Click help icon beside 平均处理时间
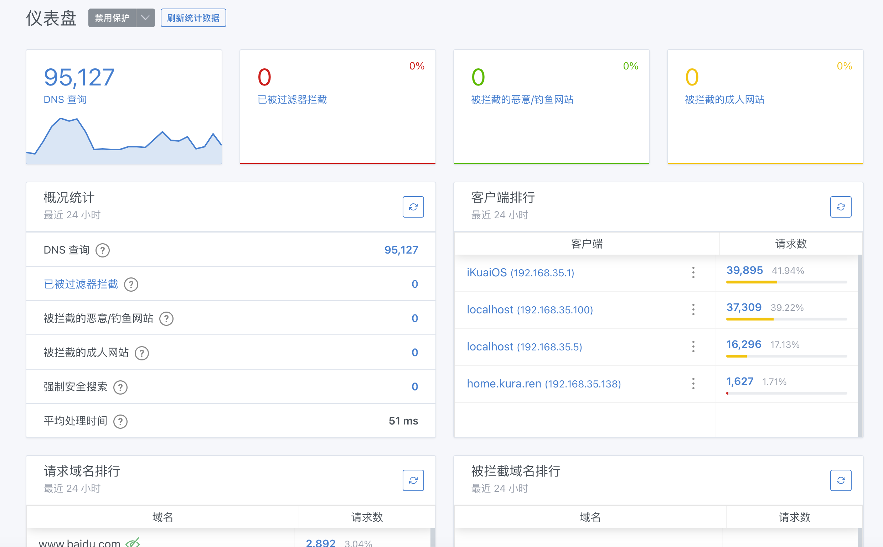883x547 pixels. (120, 421)
